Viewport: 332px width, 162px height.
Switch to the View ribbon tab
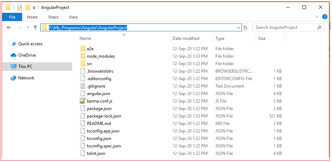(x=73, y=17)
